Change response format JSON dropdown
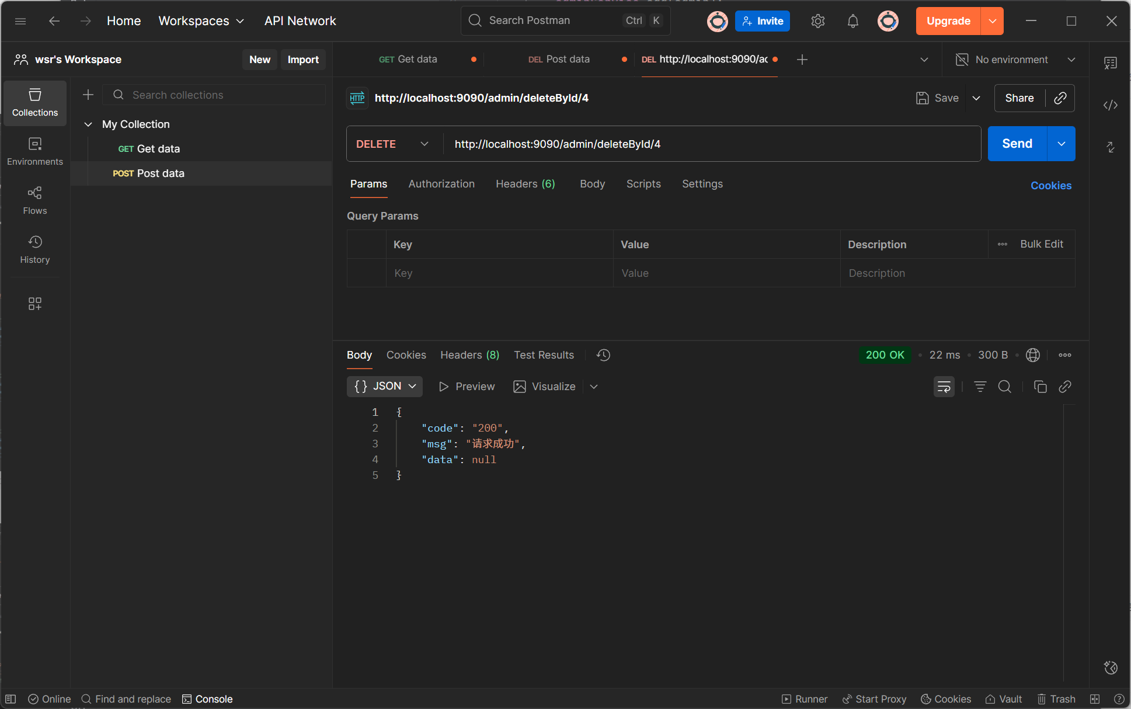Image resolution: width=1131 pixels, height=709 pixels. (385, 387)
